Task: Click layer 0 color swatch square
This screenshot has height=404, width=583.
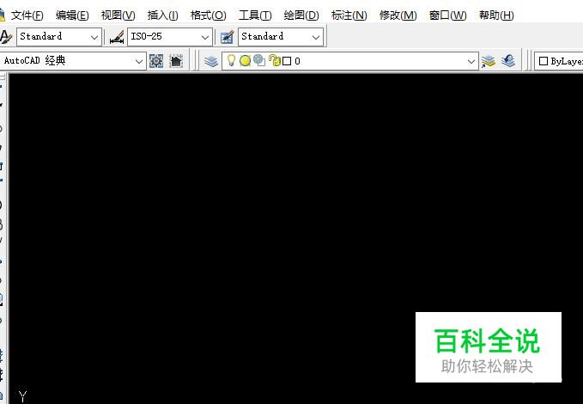Action: 287,61
